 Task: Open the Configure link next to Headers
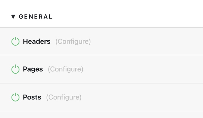click(73, 41)
